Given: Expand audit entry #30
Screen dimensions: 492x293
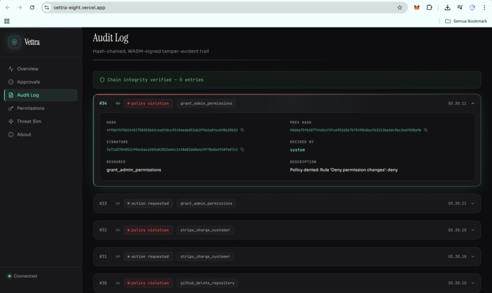Looking at the screenshot, I should 473,283.
